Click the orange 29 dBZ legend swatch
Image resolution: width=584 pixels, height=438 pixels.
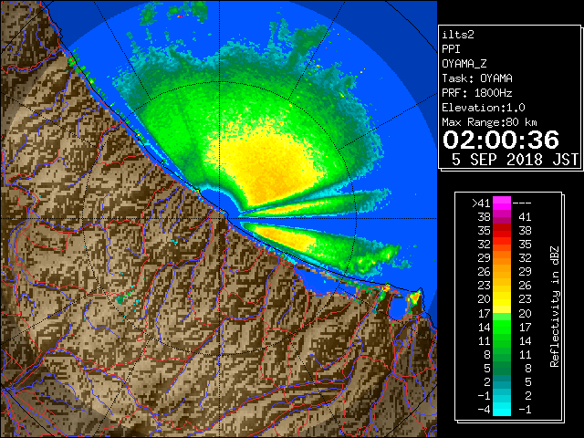[x=502, y=258]
